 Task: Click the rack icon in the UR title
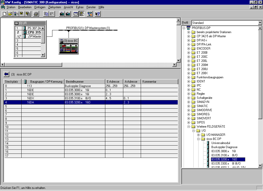pos(16,23)
